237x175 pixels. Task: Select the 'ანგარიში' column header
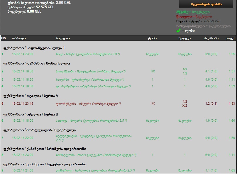pos(211,38)
